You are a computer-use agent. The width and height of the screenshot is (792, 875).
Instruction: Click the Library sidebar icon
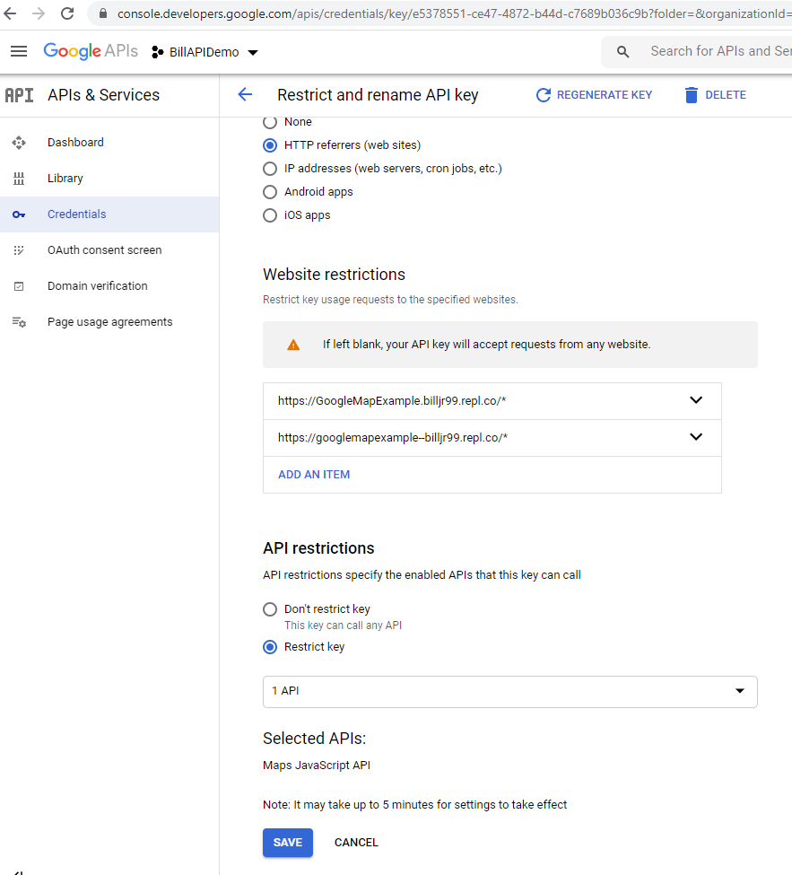pos(19,179)
